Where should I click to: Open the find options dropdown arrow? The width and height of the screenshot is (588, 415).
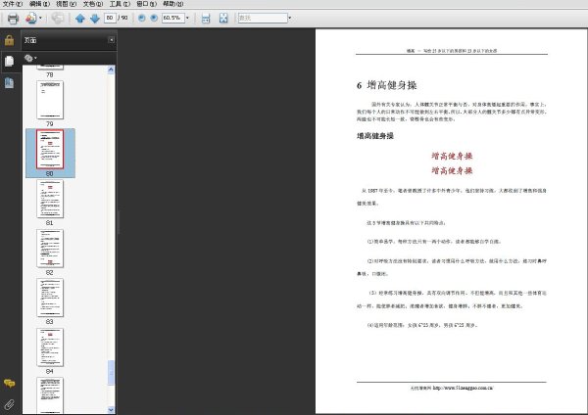(x=289, y=18)
